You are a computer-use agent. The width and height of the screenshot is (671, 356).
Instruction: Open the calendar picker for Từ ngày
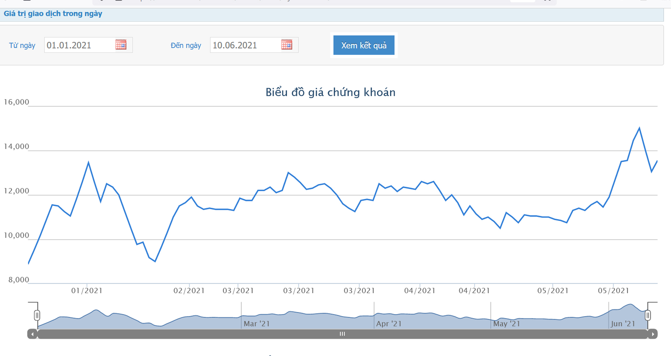(x=121, y=45)
